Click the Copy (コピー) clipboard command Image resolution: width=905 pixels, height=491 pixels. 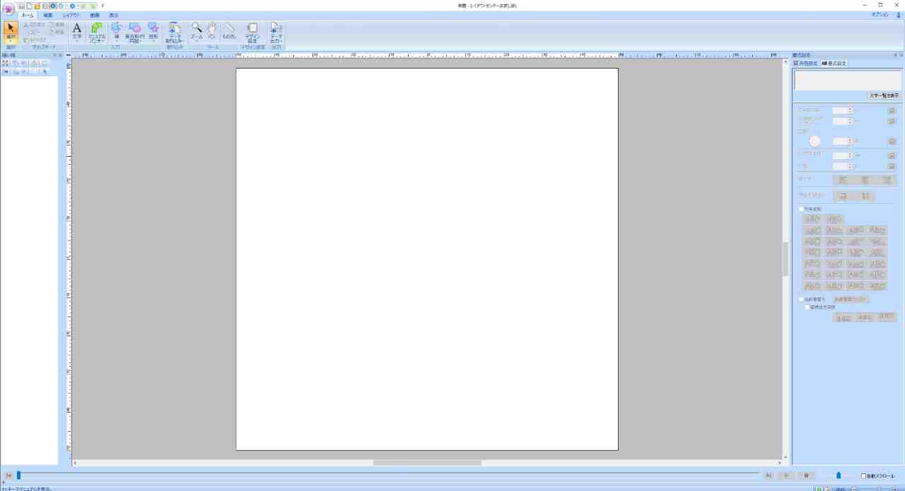(32, 32)
